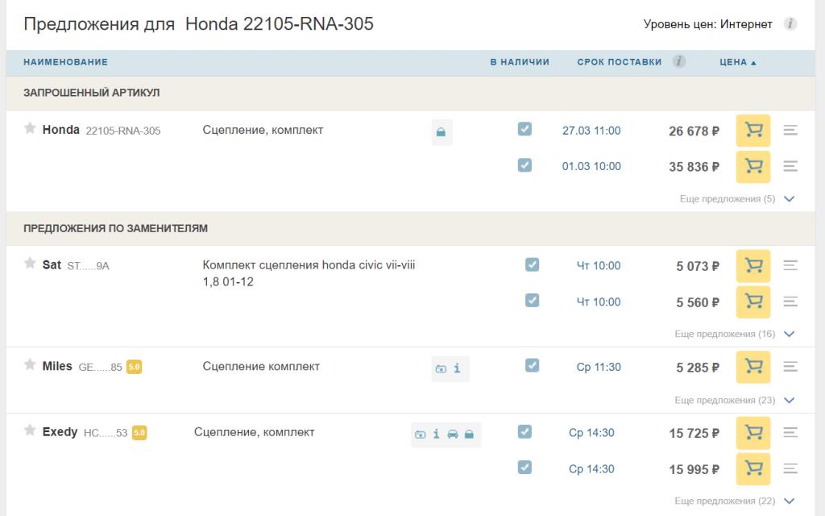Click the НАИМЕНОВАНИЕ column header
The image size is (825, 516).
click(66, 62)
